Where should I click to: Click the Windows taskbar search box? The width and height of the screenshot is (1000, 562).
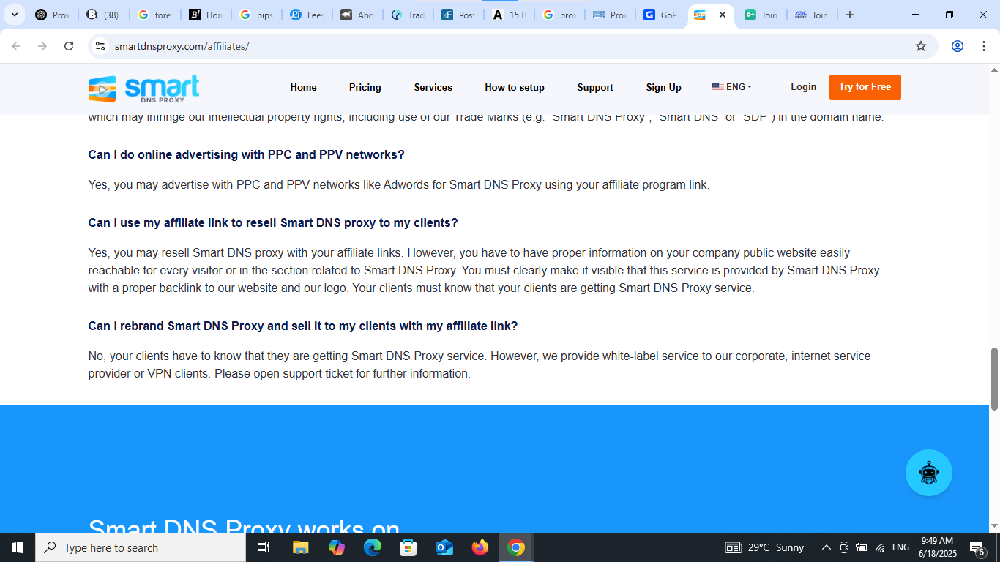click(141, 547)
